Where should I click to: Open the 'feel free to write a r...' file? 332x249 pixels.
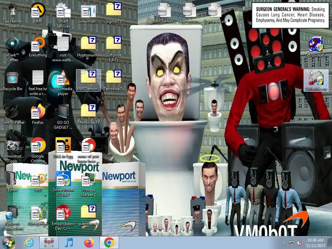point(38,83)
